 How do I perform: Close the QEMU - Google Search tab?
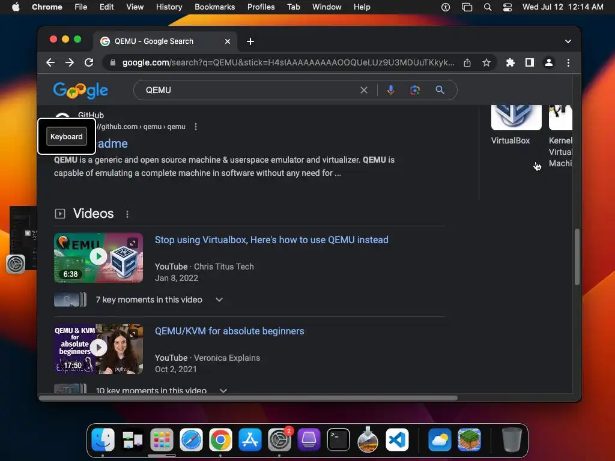(228, 41)
